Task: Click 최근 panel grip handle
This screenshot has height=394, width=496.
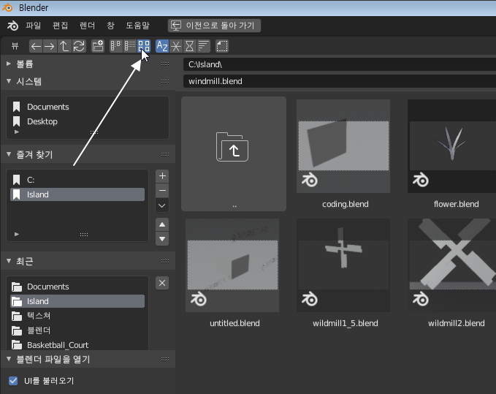Action: [165, 261]
